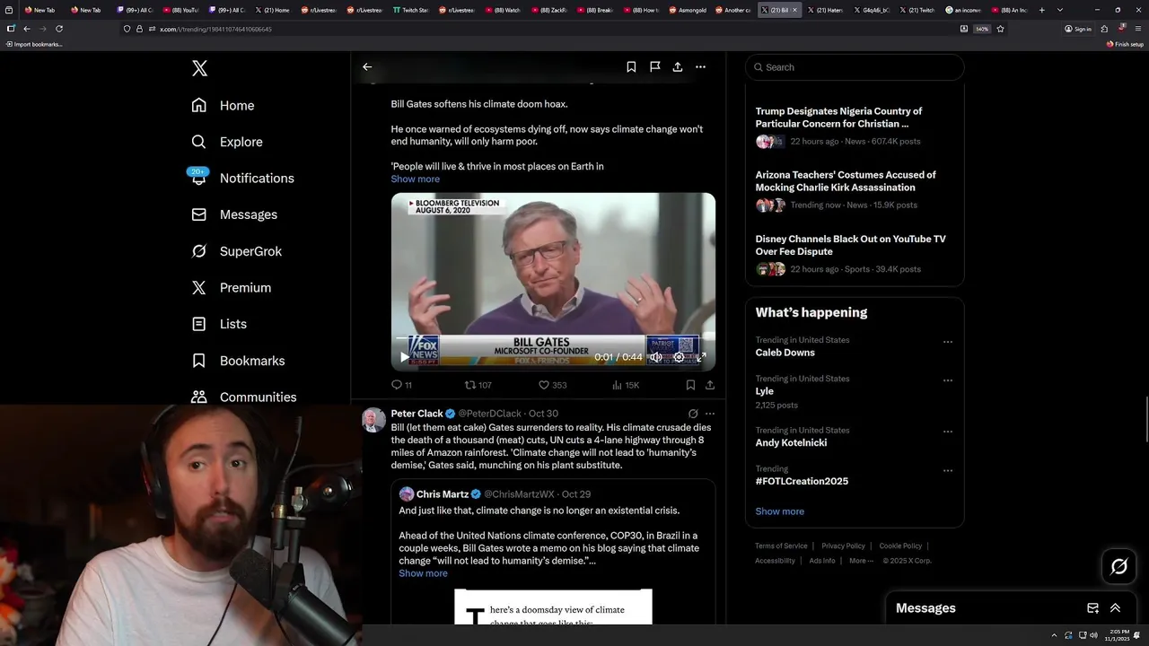Open Peter Clack profile name link
The image size is (1149, 646).
(417, 414)
